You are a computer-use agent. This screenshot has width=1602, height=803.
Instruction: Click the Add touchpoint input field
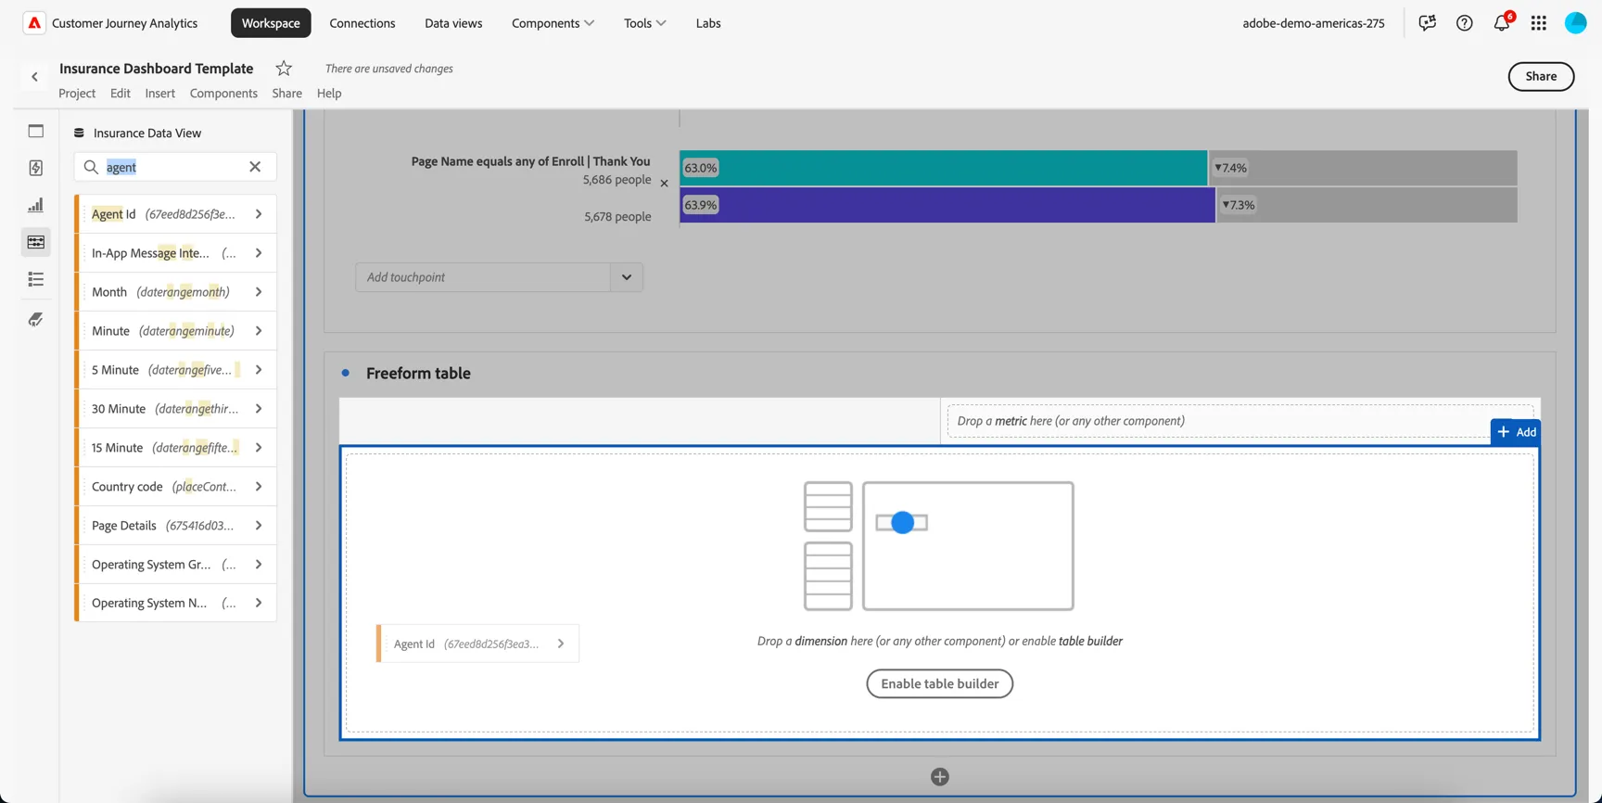click(483, 277)
